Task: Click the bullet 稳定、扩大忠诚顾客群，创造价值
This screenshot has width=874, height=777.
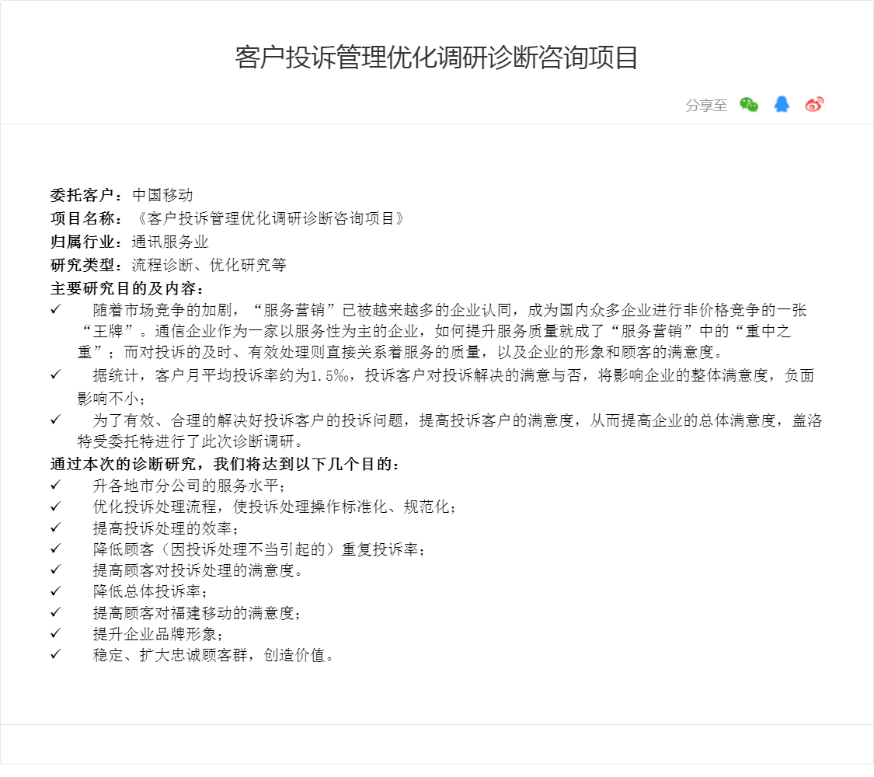Action: click(213, 656)
